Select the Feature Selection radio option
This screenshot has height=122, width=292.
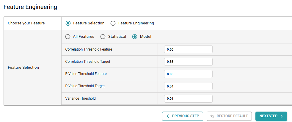coord(68,23)
